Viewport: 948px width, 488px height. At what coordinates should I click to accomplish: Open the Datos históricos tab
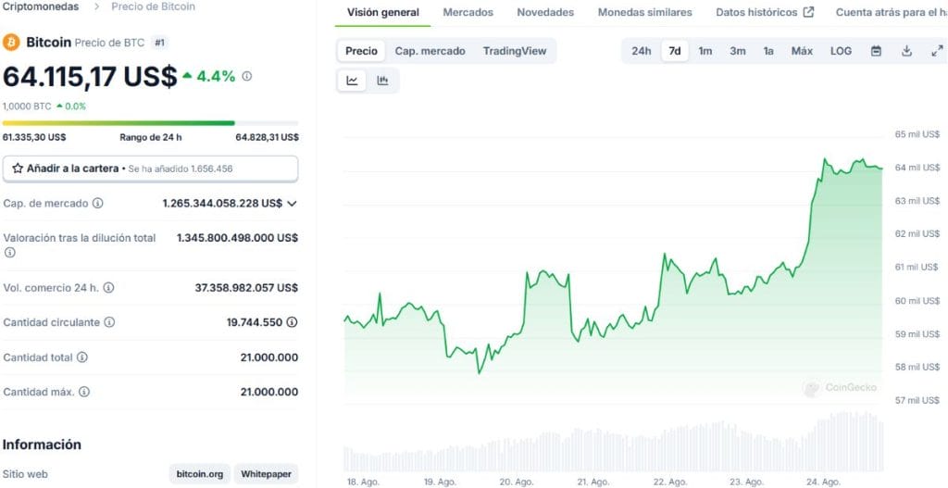764,12
